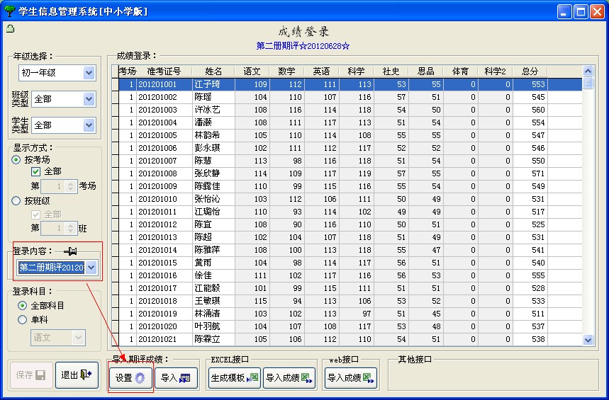Click the name cell 陈宜
The image size is (609, 400).
[213, 224]
